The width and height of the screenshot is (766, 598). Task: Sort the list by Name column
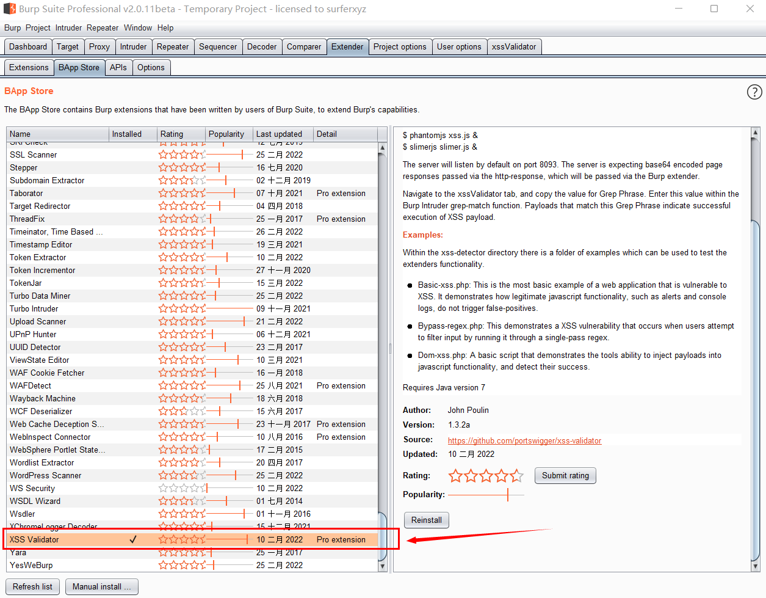[57, 134]
